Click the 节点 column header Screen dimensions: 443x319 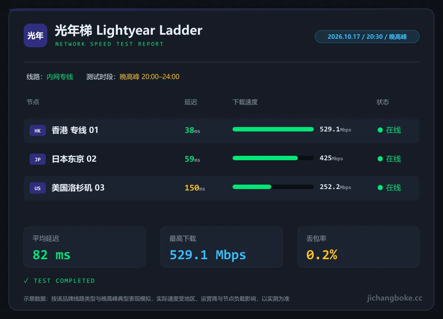33,102
